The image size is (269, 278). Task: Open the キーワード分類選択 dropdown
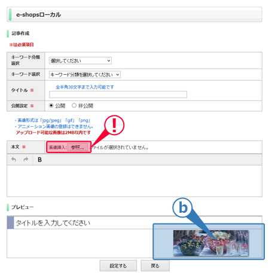point(80,60)
